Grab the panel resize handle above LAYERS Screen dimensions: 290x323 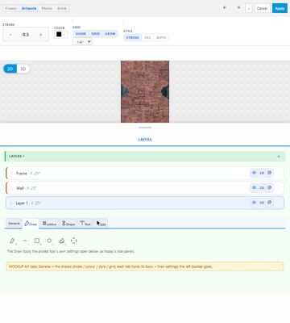pyautogui.click(x=145, y=128)
